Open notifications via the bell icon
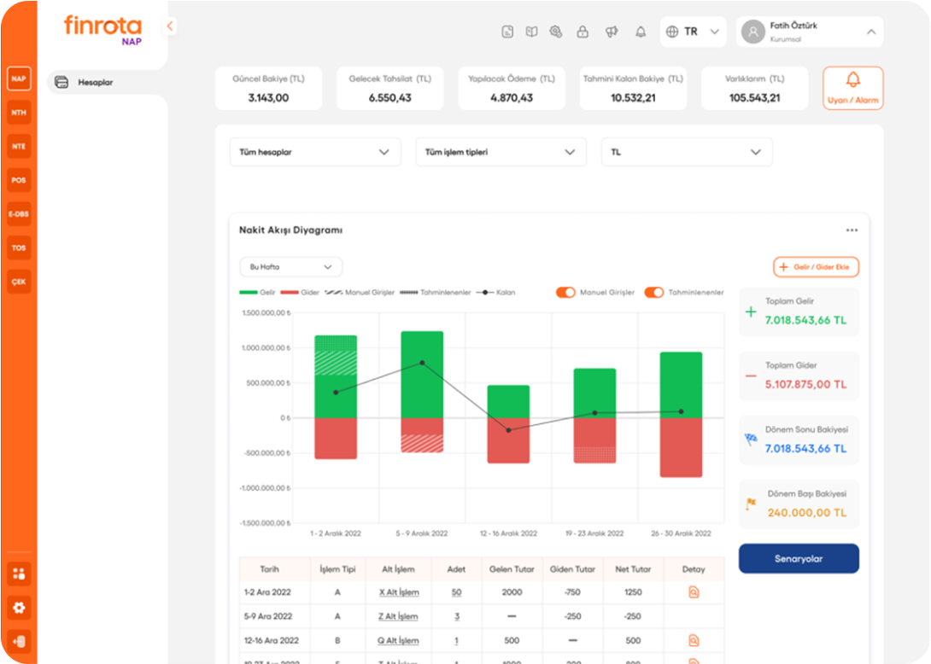Viewport: 931px width, 664px height. tap(640, 32)
